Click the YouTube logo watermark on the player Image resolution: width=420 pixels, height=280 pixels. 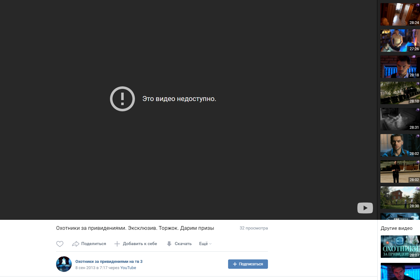[365, 208]
